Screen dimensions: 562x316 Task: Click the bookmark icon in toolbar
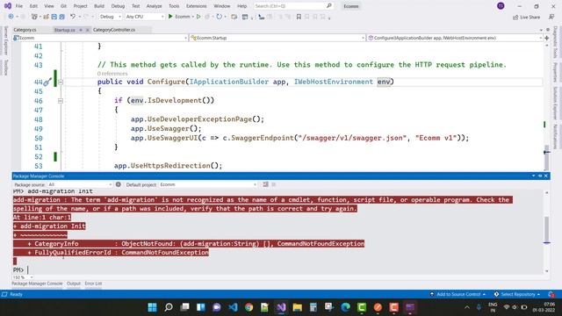coord(299,17)
